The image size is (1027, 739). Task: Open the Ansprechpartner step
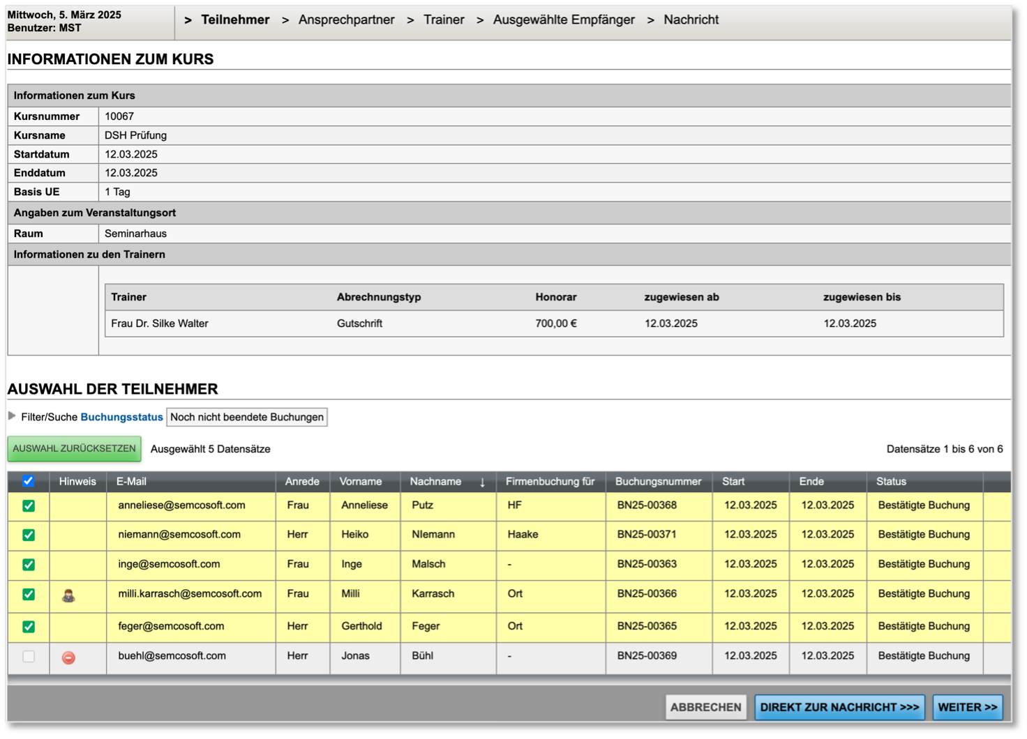click(x=346, y=20)
